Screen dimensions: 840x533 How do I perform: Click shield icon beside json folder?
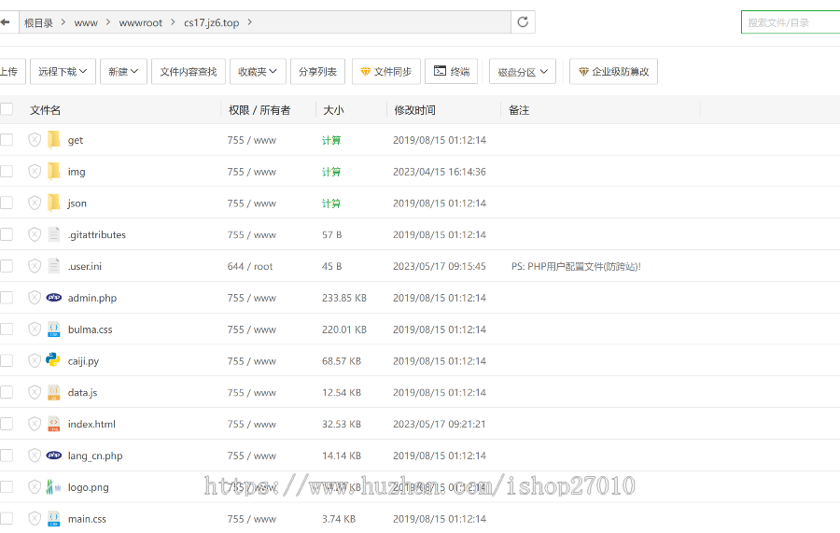[x=35, y=203]
